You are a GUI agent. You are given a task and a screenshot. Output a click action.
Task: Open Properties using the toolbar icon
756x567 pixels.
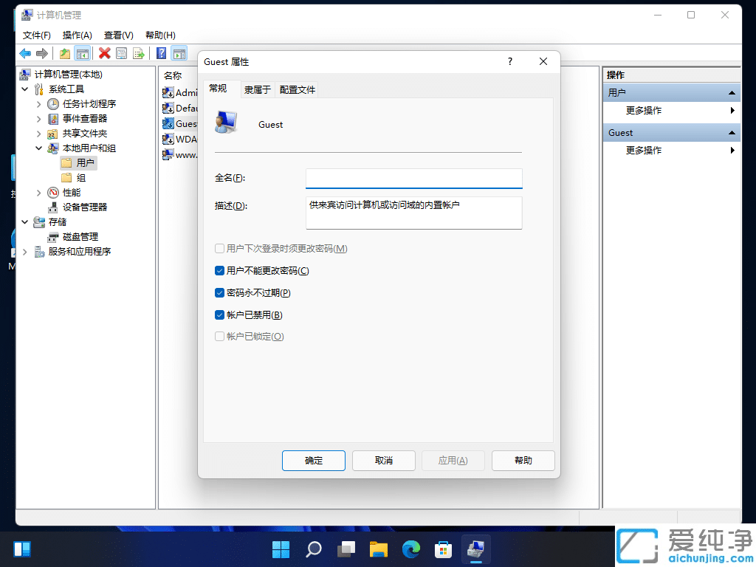[120, 53]
